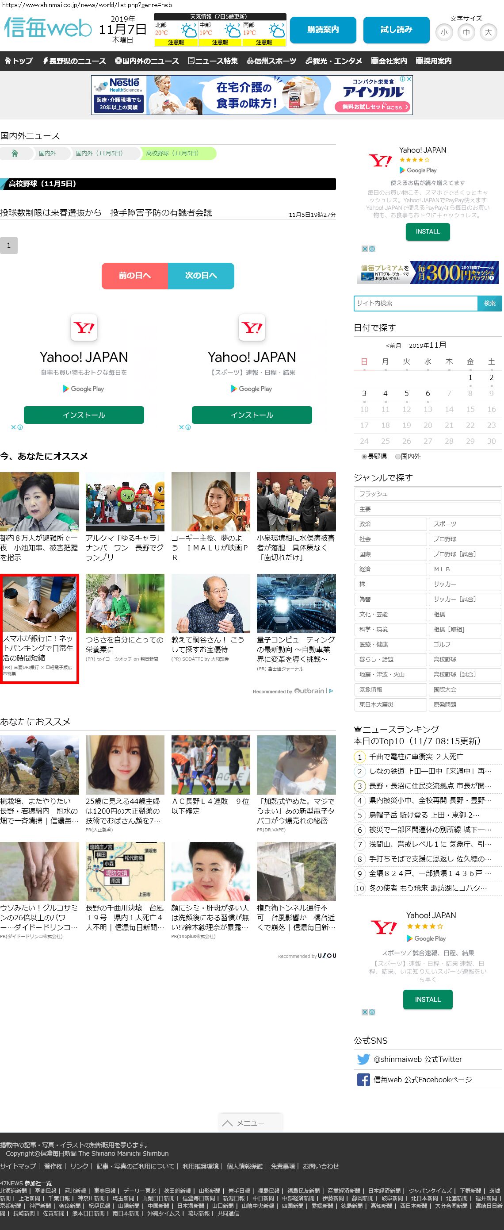This screenshot has width=504, height=1230.
Task: Click the Yahoo! JAPAN icon in left ad
Action: 84,327
